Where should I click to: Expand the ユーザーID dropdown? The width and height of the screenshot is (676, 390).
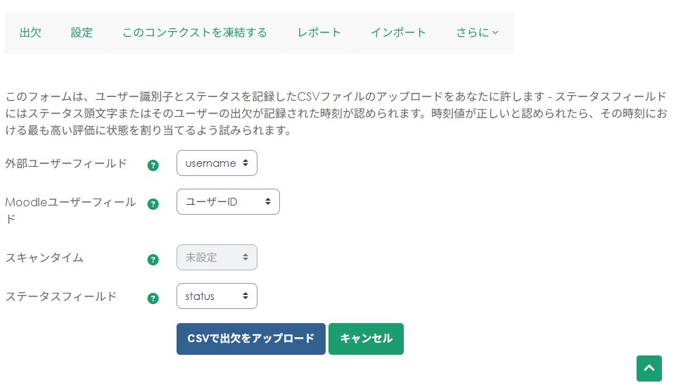pyautogui.click(x=228, y=202)
